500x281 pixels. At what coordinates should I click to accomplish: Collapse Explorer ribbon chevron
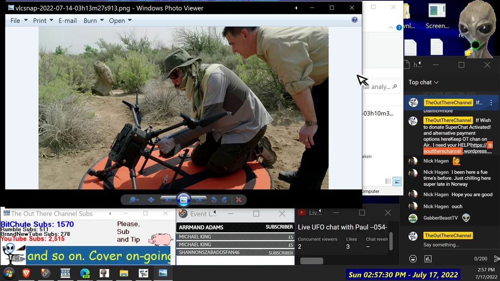tap(391, 28)
